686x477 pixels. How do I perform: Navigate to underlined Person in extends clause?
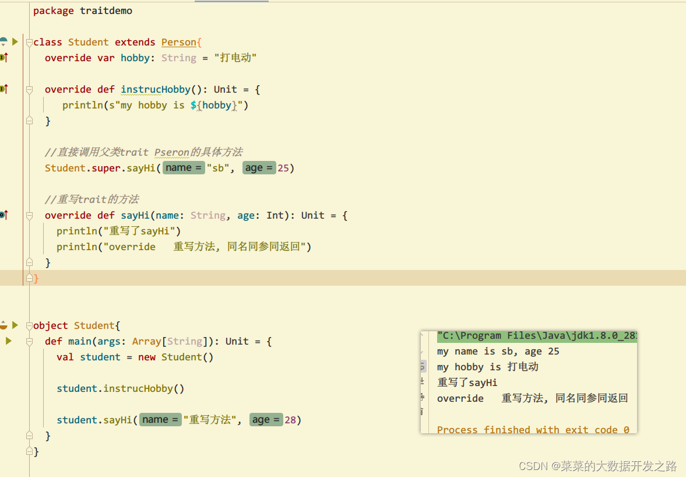178,42
